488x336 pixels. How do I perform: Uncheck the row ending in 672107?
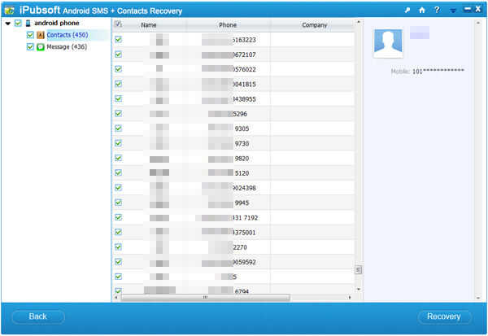(118, 55)
